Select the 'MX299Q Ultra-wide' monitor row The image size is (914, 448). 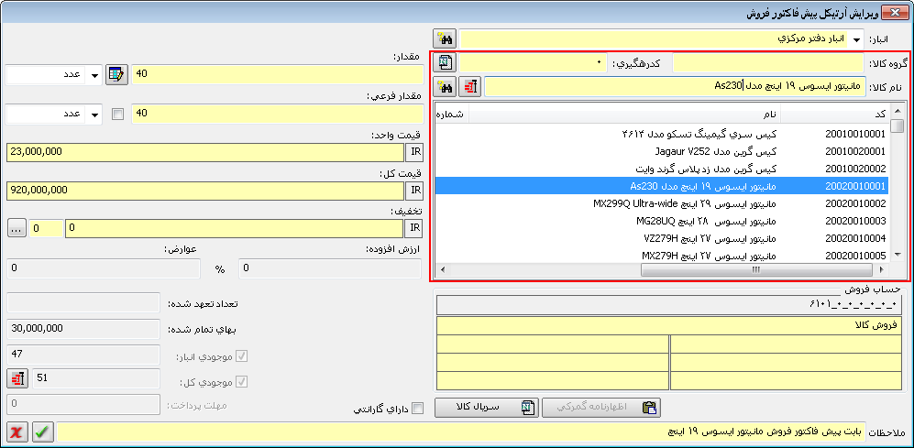click(x=660, y=203)
